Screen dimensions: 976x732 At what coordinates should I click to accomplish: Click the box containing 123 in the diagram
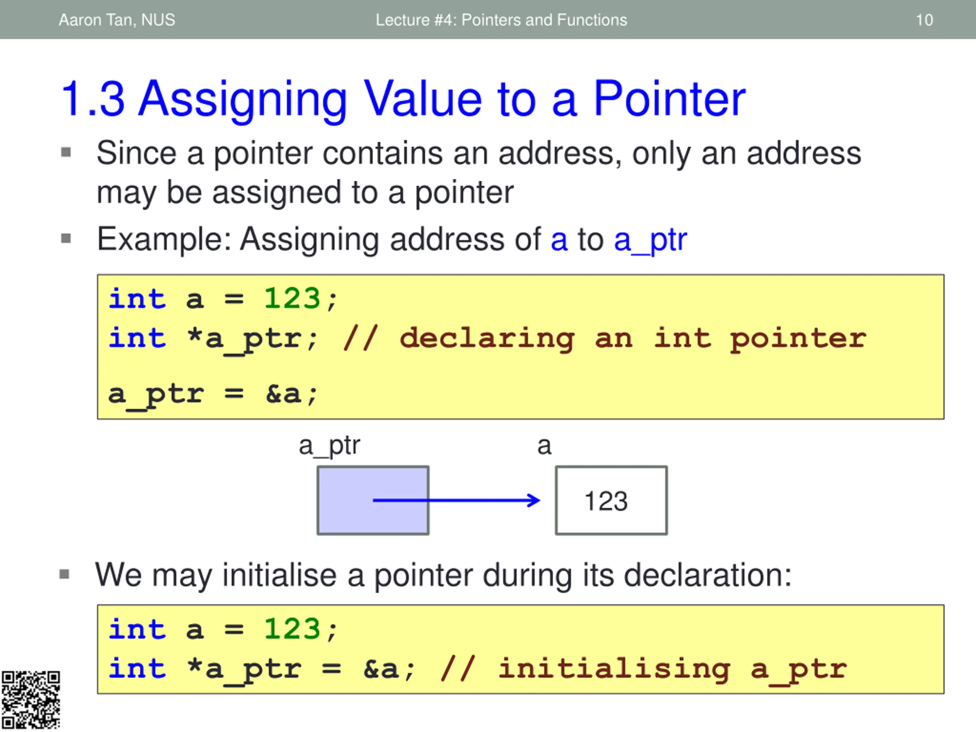(x=611, y=500)
